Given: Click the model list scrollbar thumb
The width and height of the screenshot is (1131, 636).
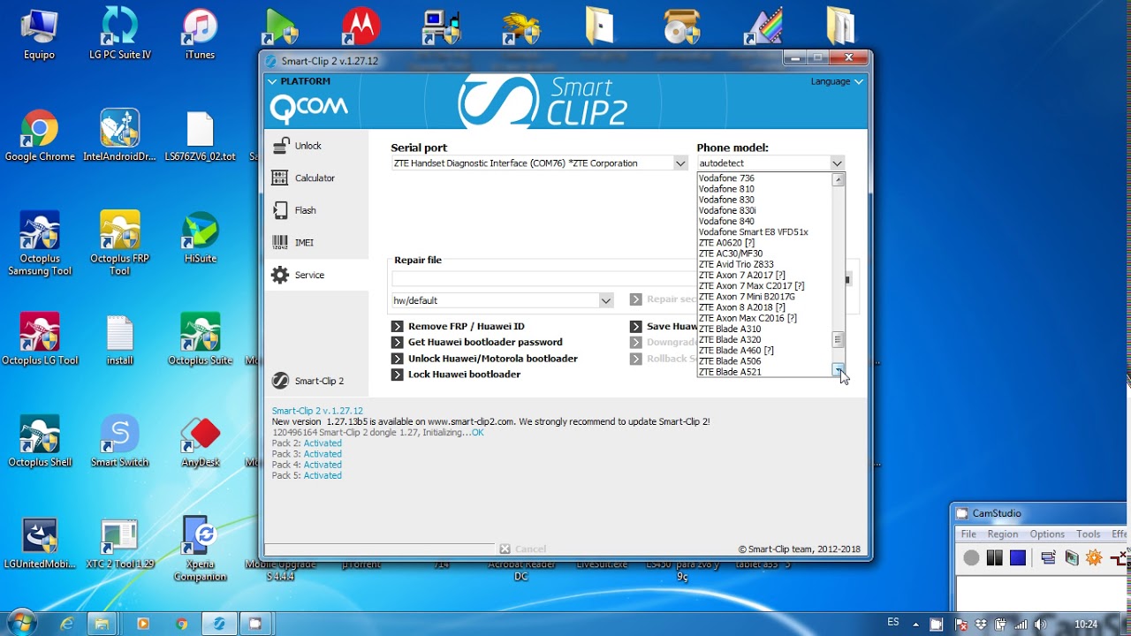Looking at the screenshot, I should click(839, 339).
